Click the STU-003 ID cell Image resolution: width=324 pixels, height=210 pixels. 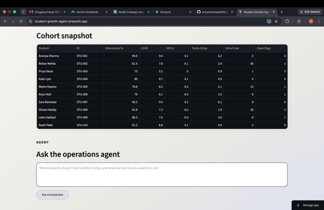tap(89, 71)
